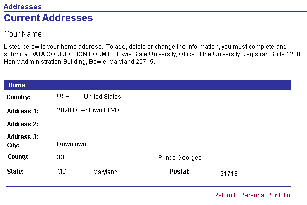Viewport: 307px width, 205px height.
Task: Click the Prince Georges county name
Action: click(180, 158)
